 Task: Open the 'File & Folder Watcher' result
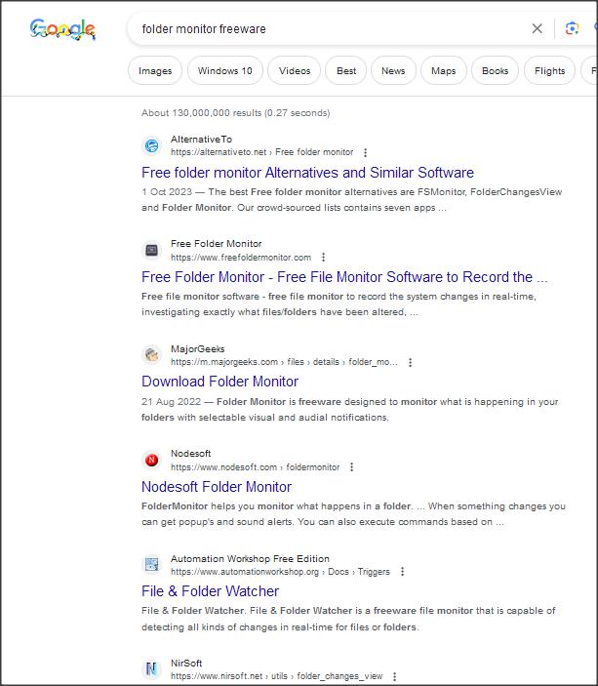pos(210,591)
